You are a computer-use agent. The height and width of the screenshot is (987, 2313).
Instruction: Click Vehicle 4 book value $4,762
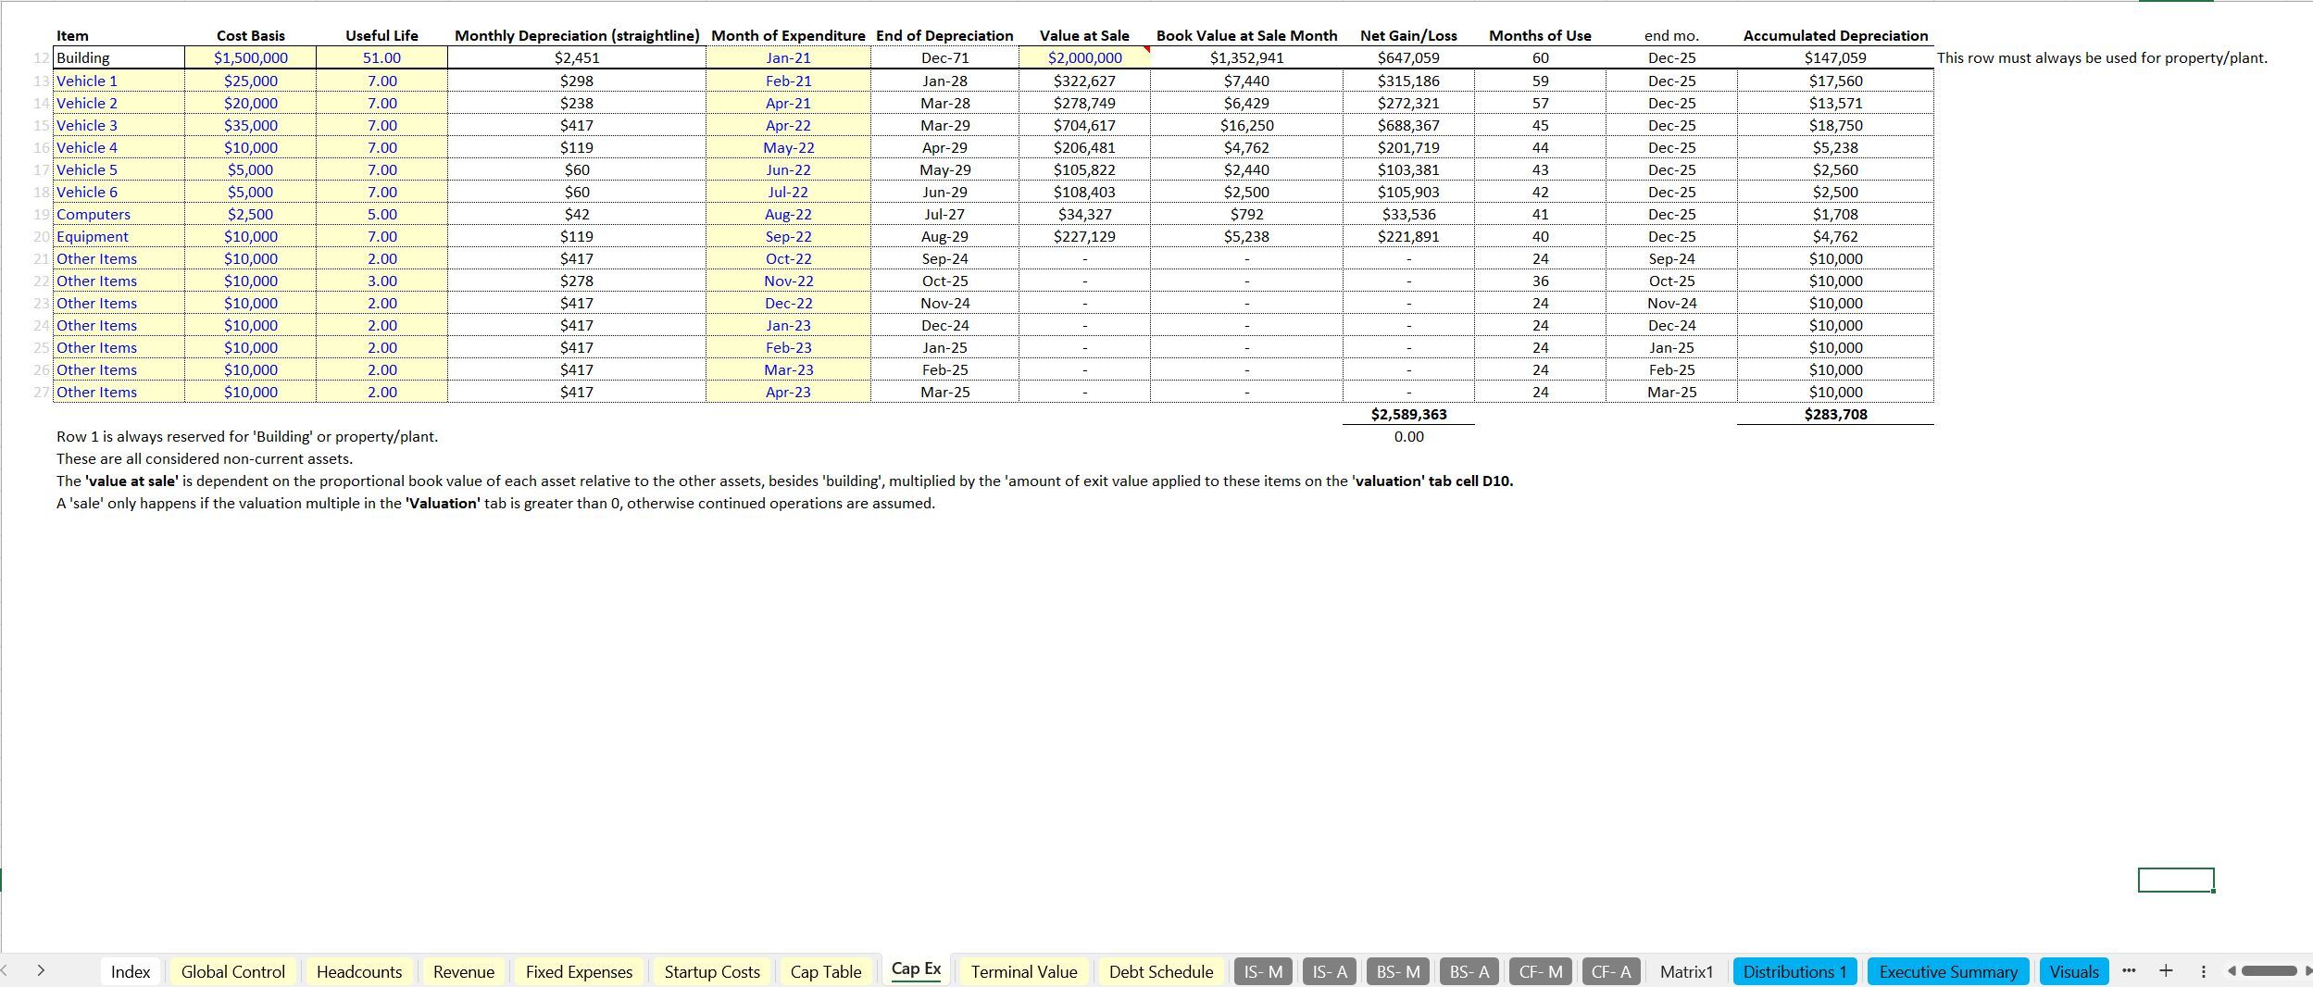[1246, 147]
